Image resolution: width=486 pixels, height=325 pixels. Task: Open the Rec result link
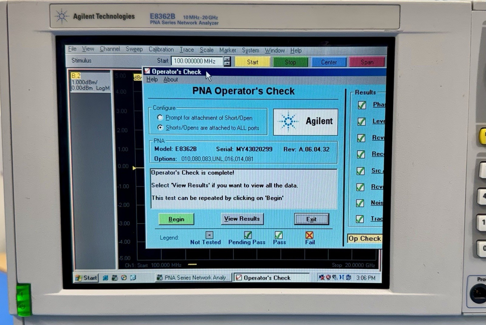pos(378,154)
